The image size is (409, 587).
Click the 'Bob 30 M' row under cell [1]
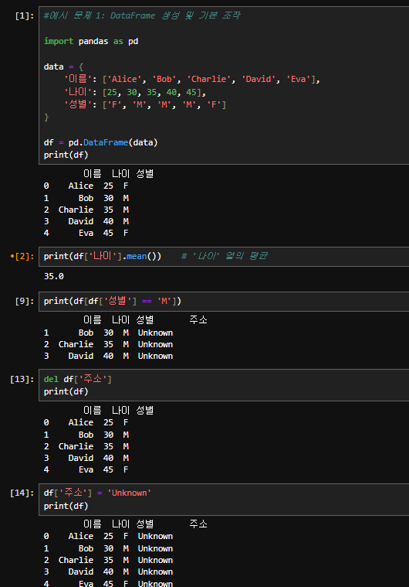(x=86, y=198)
